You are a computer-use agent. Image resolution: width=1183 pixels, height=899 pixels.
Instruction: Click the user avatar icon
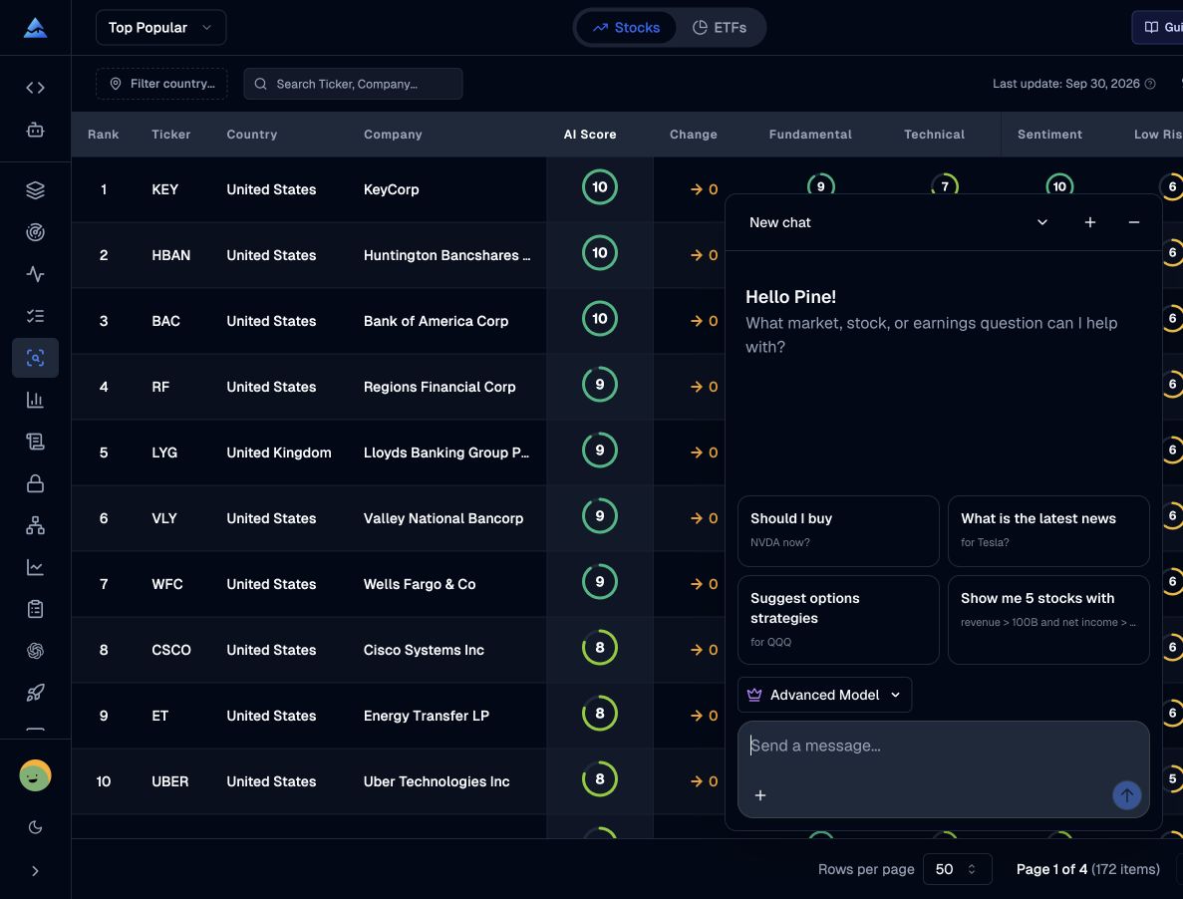tap(36, 775)
